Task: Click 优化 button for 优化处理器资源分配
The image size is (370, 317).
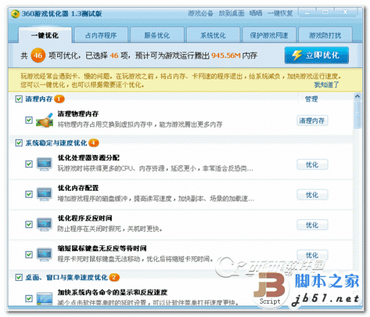Action: click(312, 165)
